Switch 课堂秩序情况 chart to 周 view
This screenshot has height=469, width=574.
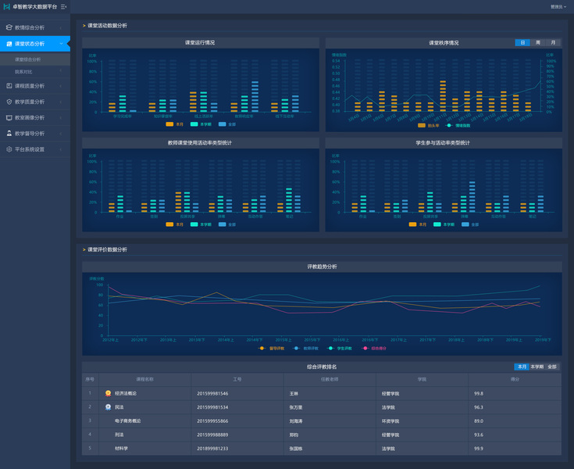538,43
